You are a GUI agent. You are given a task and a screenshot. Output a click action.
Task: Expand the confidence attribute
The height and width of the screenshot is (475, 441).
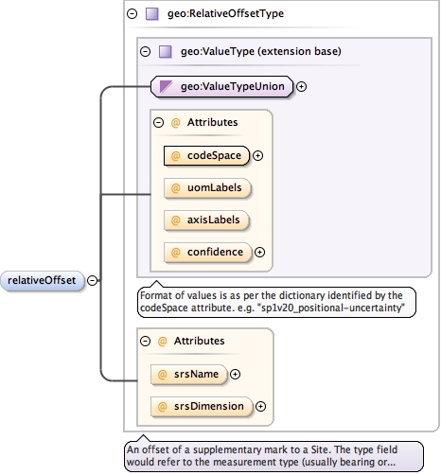coord(259,252)
